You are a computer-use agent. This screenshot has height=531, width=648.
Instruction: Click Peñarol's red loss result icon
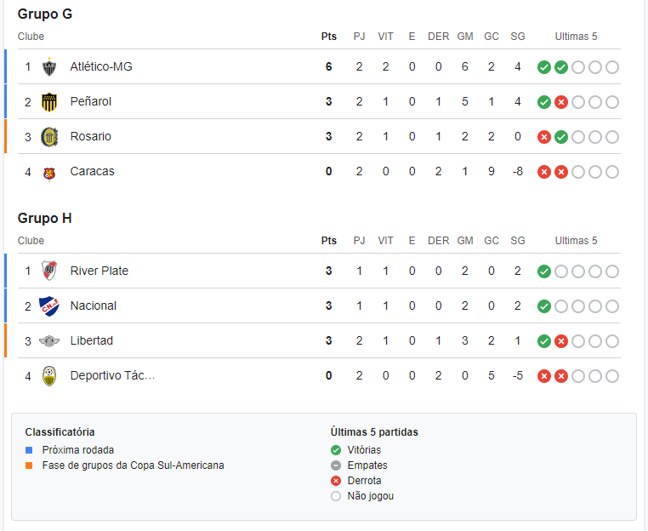tap(560, 102)
